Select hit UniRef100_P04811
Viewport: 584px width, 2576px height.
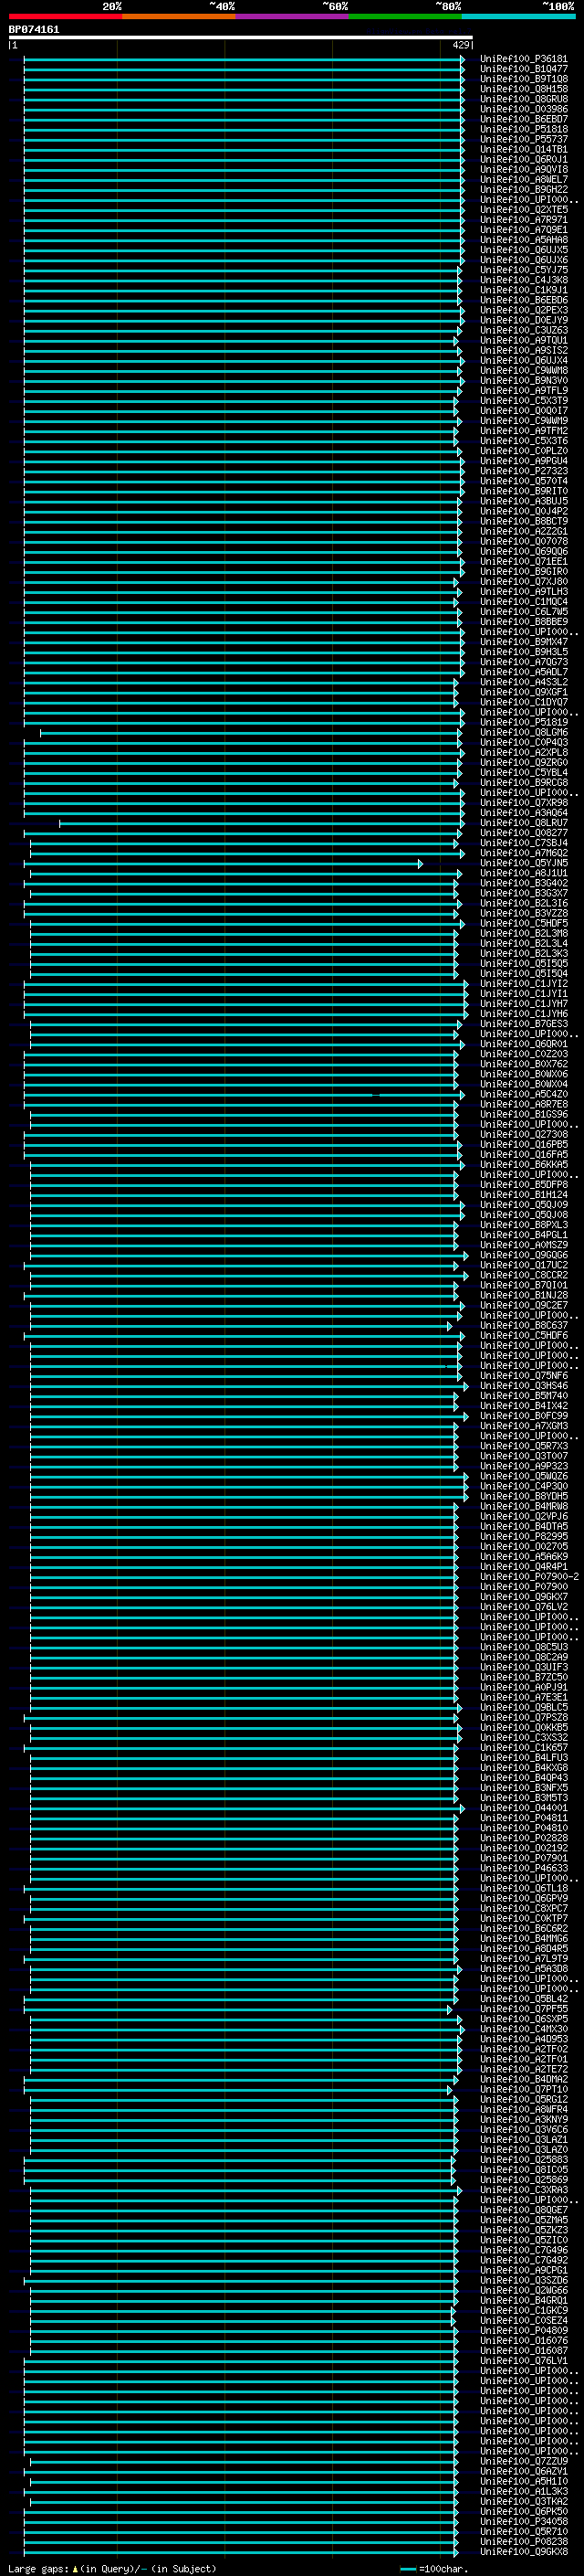click(523, 1818)
